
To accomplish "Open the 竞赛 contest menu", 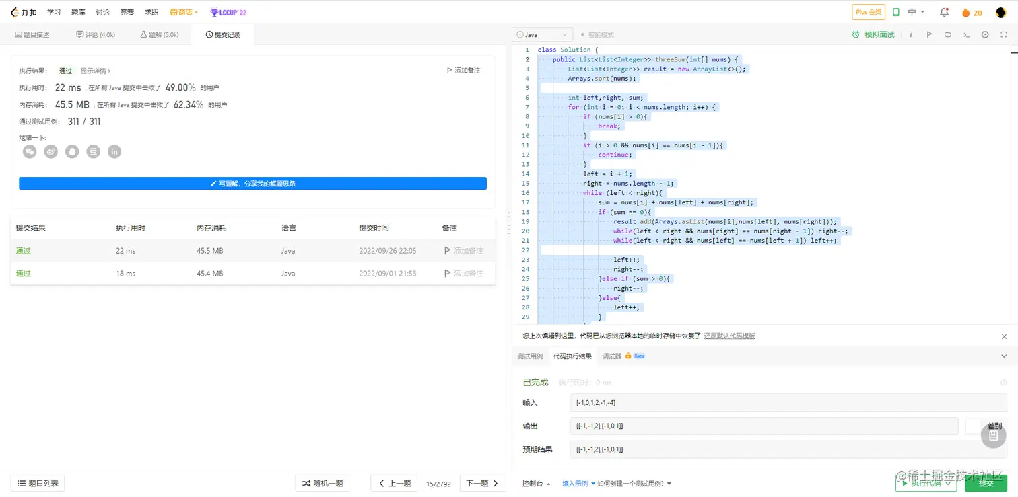I will (x=127, y=12).
